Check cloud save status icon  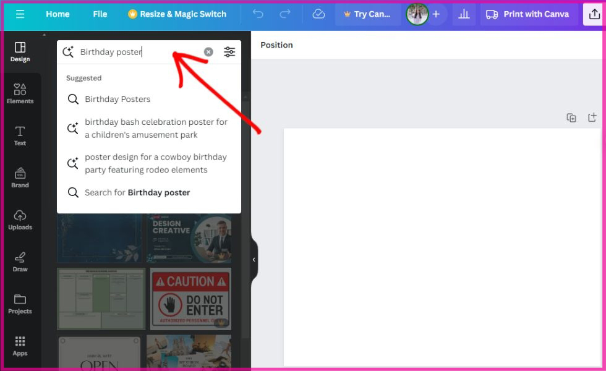(x=318, y=14)
